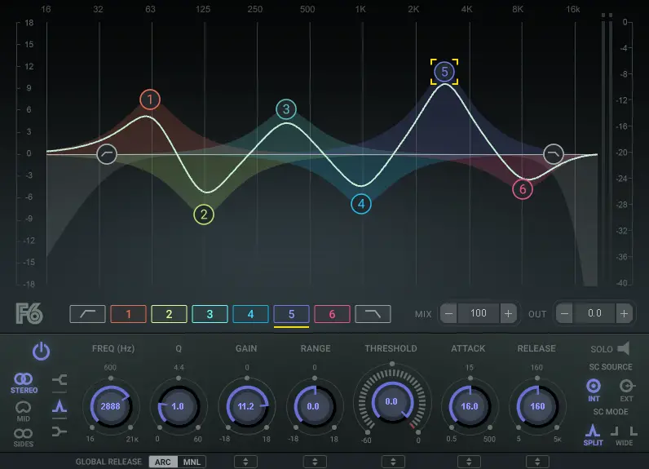
Task: Solo the current band with speaker icon
Action: 624,348
